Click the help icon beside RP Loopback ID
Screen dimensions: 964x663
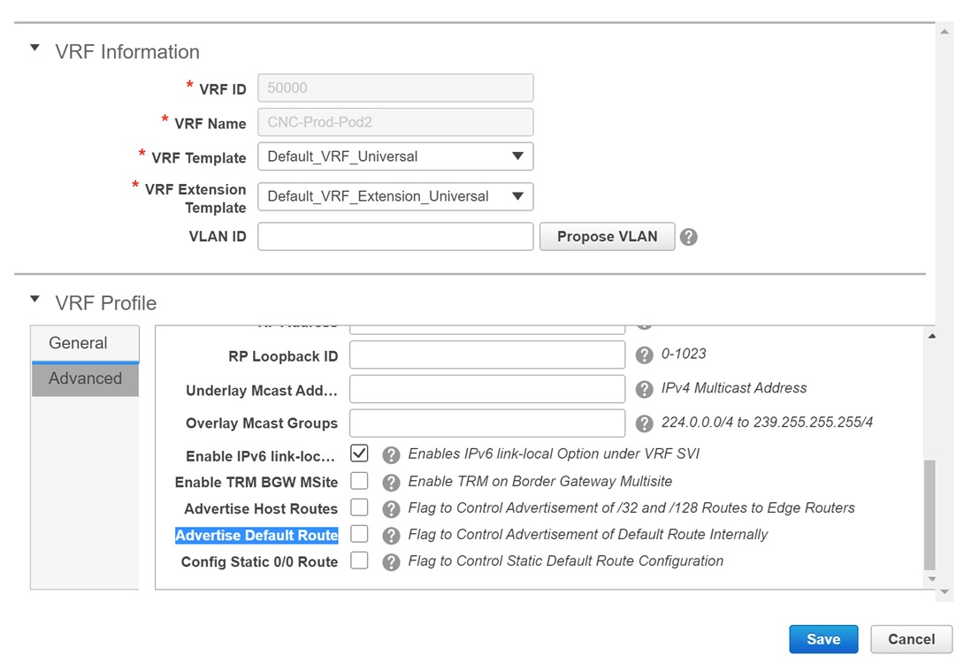click(x=644, y=354)
